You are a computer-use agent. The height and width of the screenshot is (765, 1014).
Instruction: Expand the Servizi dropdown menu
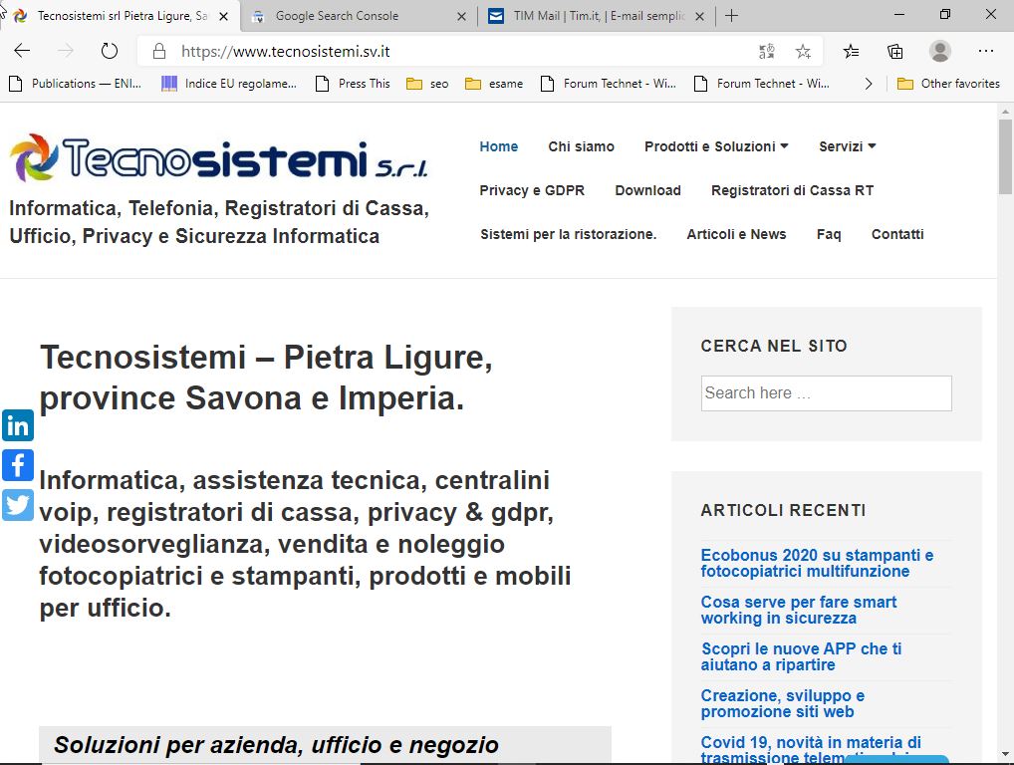pyautogui.click(x=847, y=146)
